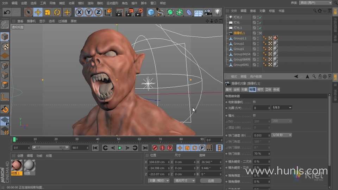The width and height of the screenshot is (338, 190).
Task: Toggle the X axis lock
Action: (x=79, y=12)
